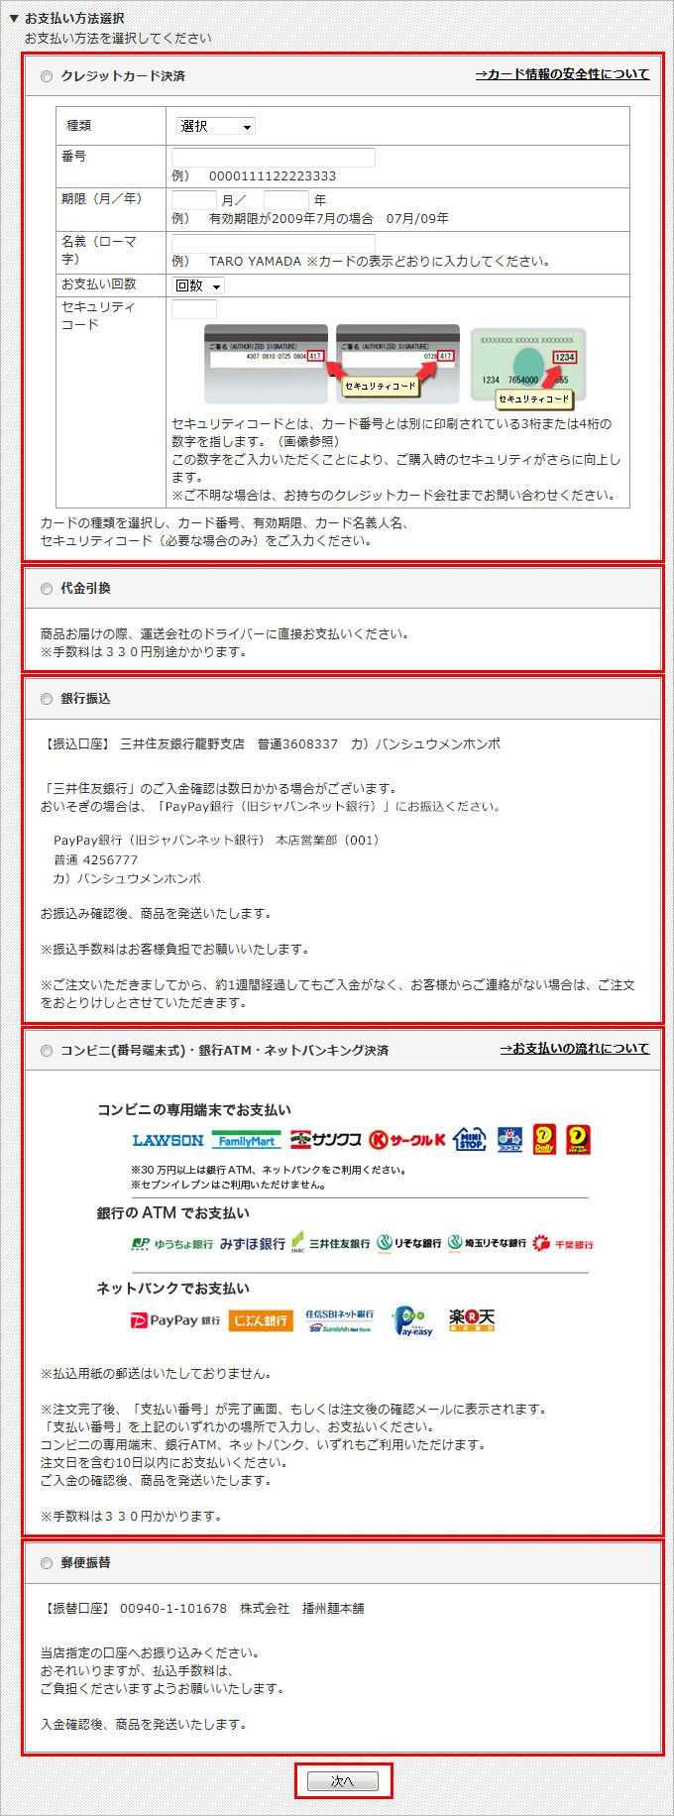This screenshot has height=1816, width=674.
Task: Open the お支払い回数 dropdown
Action: point(198,285)
